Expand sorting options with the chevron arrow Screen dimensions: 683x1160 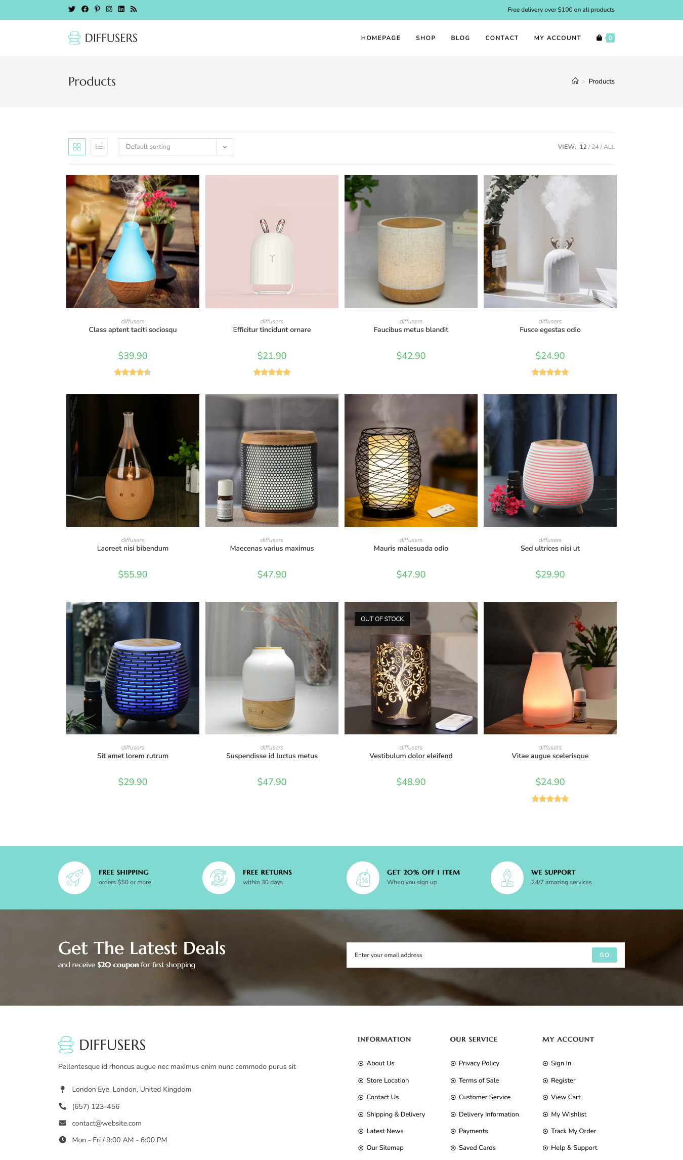pyautogui.click(x=225, y=147)
